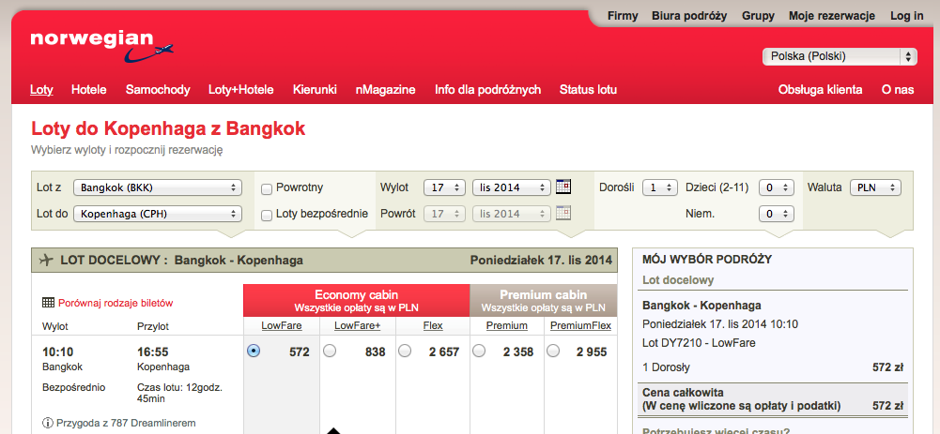The image size is (940, 434).
Task: Open the Status lotu menu item
Action: pos(588,90)
